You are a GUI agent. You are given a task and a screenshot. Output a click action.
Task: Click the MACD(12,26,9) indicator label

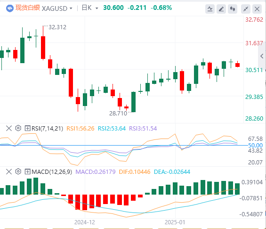click(52, 172)
